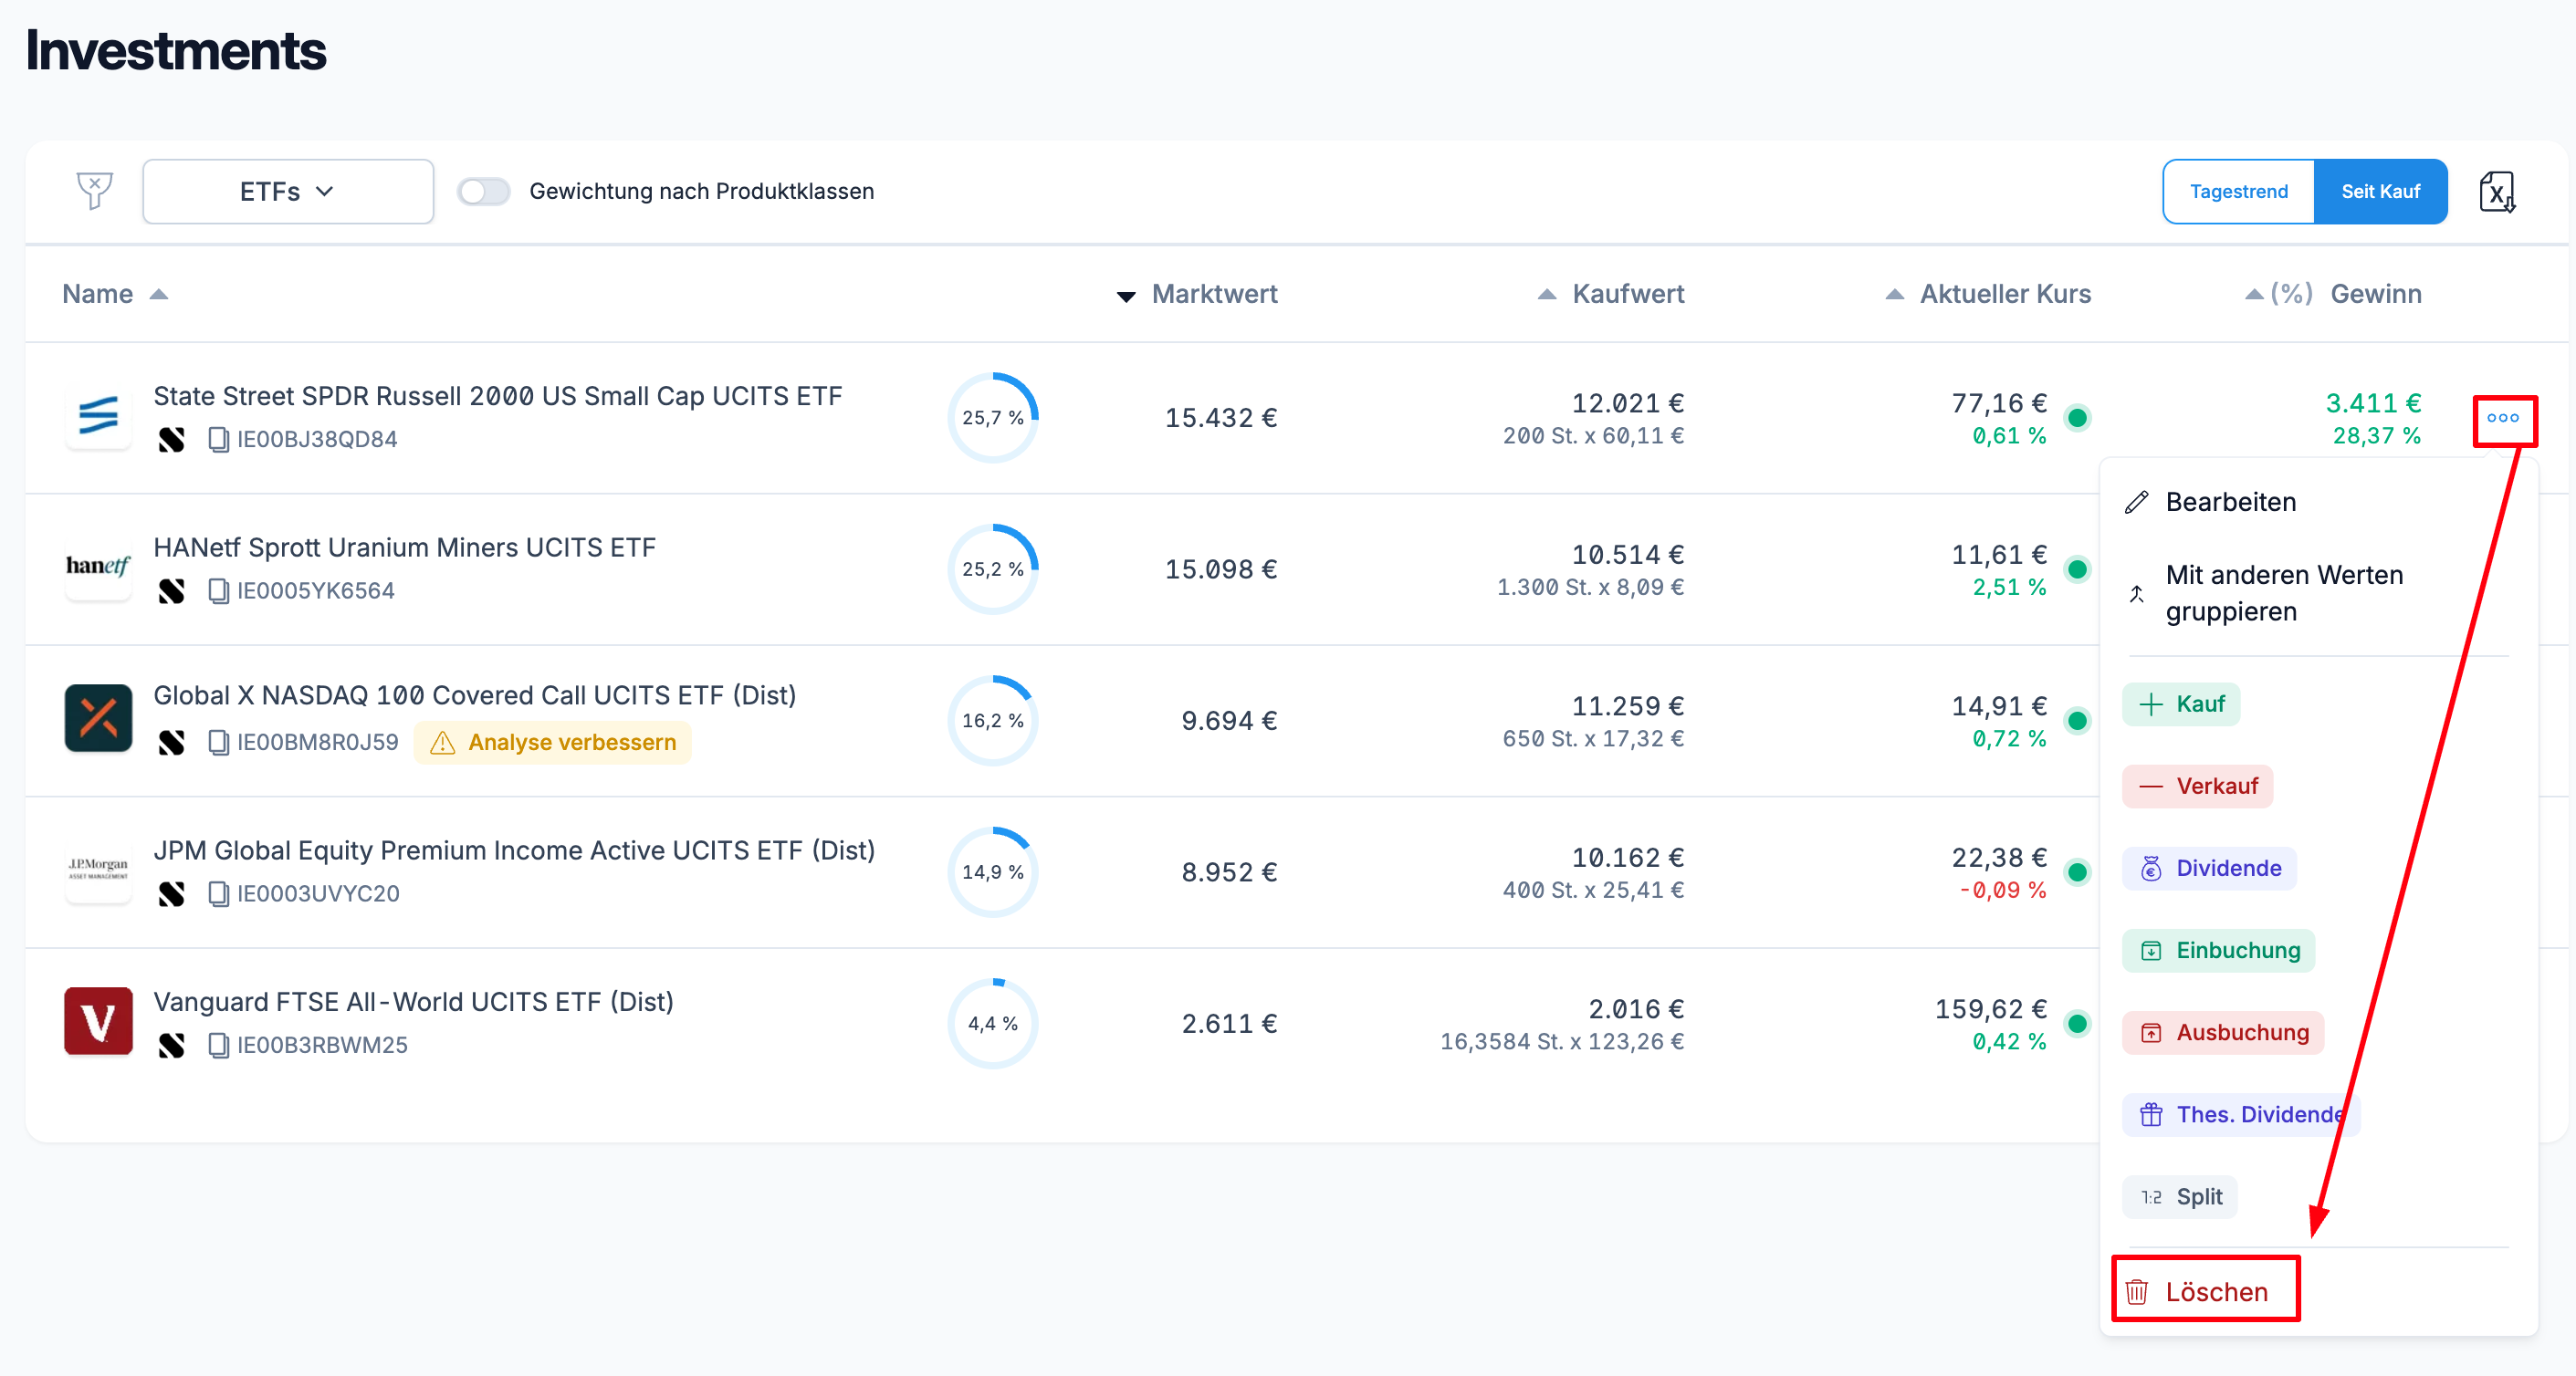This screenshot has height=1376, width=2576.
Task: Click the green status dot beside 22,38 €
Action: point(2077,872)
